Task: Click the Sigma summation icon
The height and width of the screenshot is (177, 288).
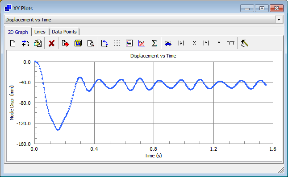Action: (x=154, y=43)
